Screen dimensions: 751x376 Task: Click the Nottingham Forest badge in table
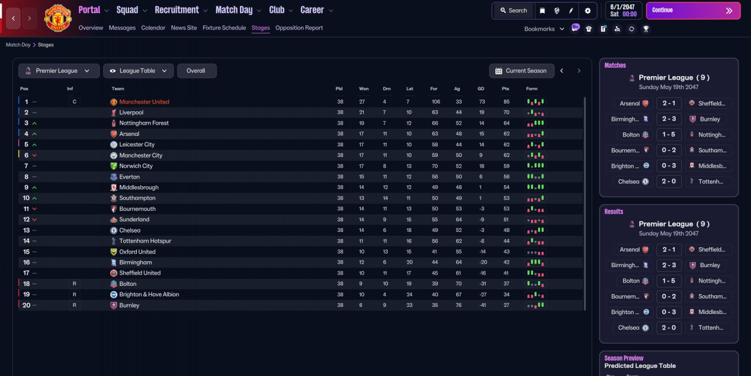pyautogui.click(x=114, y=123)
